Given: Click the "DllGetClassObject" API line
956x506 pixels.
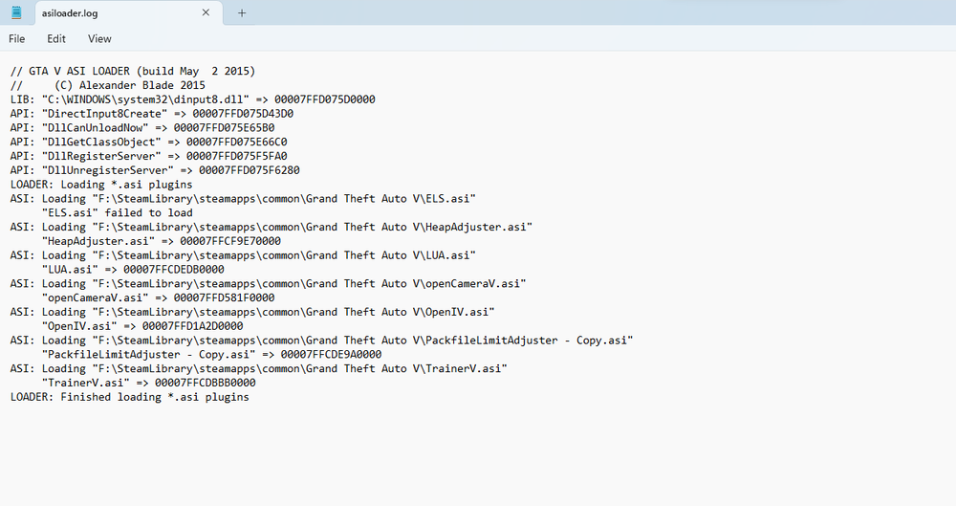Looking at the screenshot, I should [150, 143].
